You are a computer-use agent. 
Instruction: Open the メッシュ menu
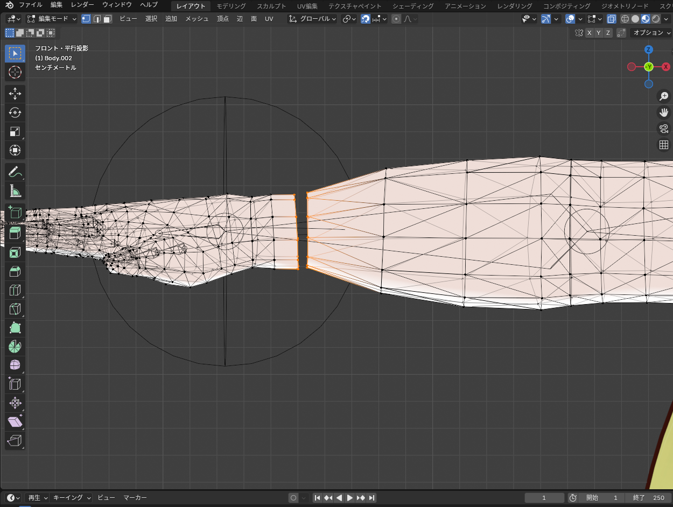(x=197, y=19)
